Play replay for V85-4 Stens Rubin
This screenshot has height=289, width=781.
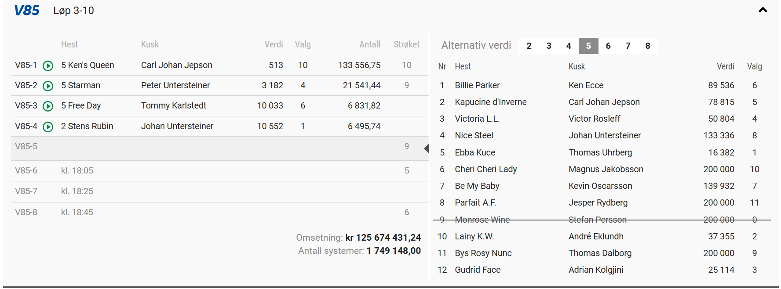(48, 127)
